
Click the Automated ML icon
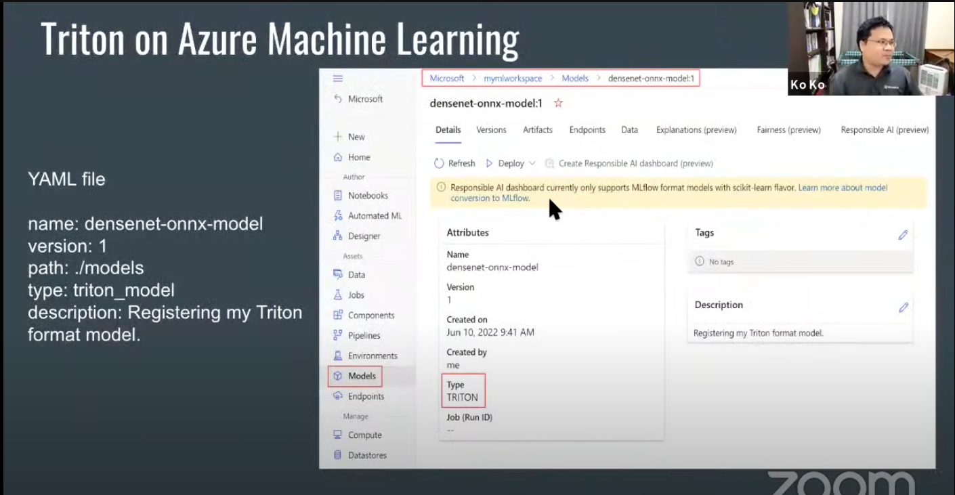point(338,216)
